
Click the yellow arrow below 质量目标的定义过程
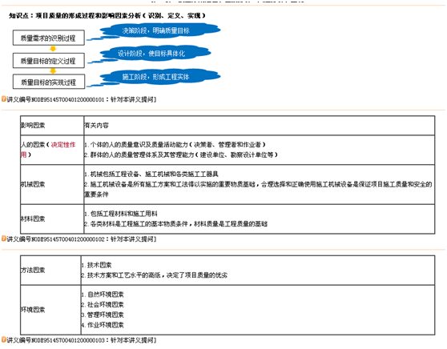(53, 71)
